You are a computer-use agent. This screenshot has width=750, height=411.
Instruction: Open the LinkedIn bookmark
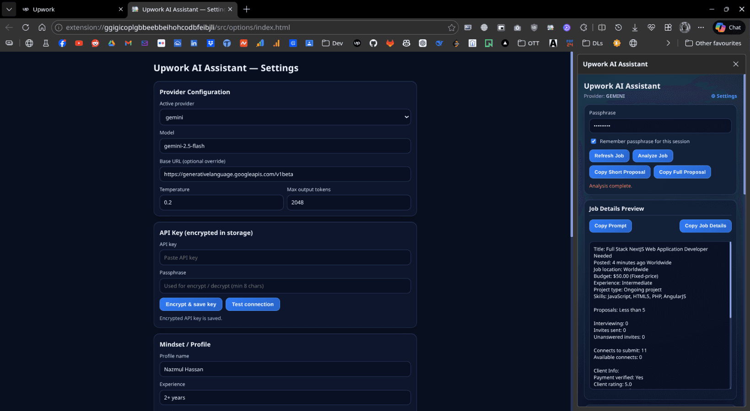(194, 43)
